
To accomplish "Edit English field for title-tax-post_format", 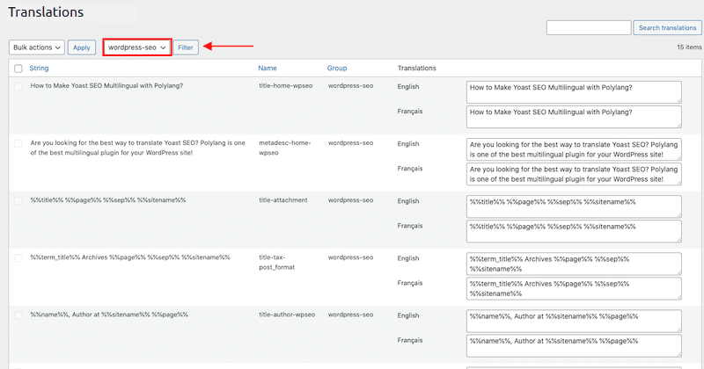I will [x=574, y=264].
